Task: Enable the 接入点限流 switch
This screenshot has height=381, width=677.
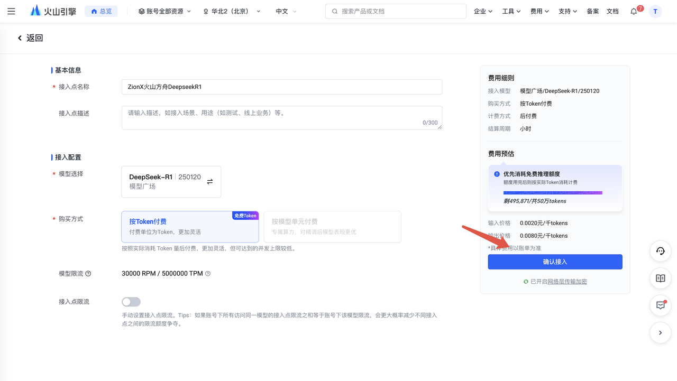Action: tap(131, 302)
